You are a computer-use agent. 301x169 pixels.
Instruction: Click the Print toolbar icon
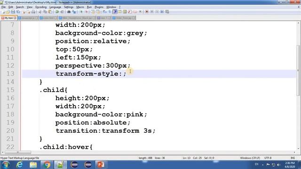pos(33,12)
